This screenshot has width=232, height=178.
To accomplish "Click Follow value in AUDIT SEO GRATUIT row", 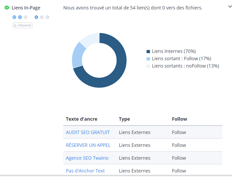I will (x=179, y=132).
